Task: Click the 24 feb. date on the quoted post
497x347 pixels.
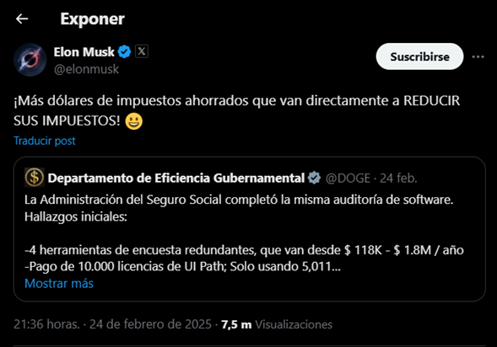Action: tap(398, 179)
